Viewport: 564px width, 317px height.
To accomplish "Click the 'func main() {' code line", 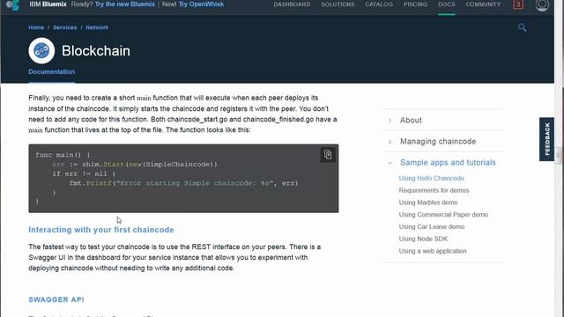I will [x=63, y=155].
